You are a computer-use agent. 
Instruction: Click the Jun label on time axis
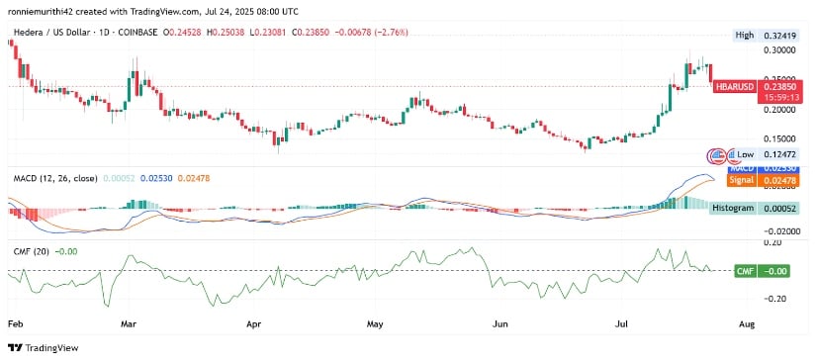(x=499, y=324)
